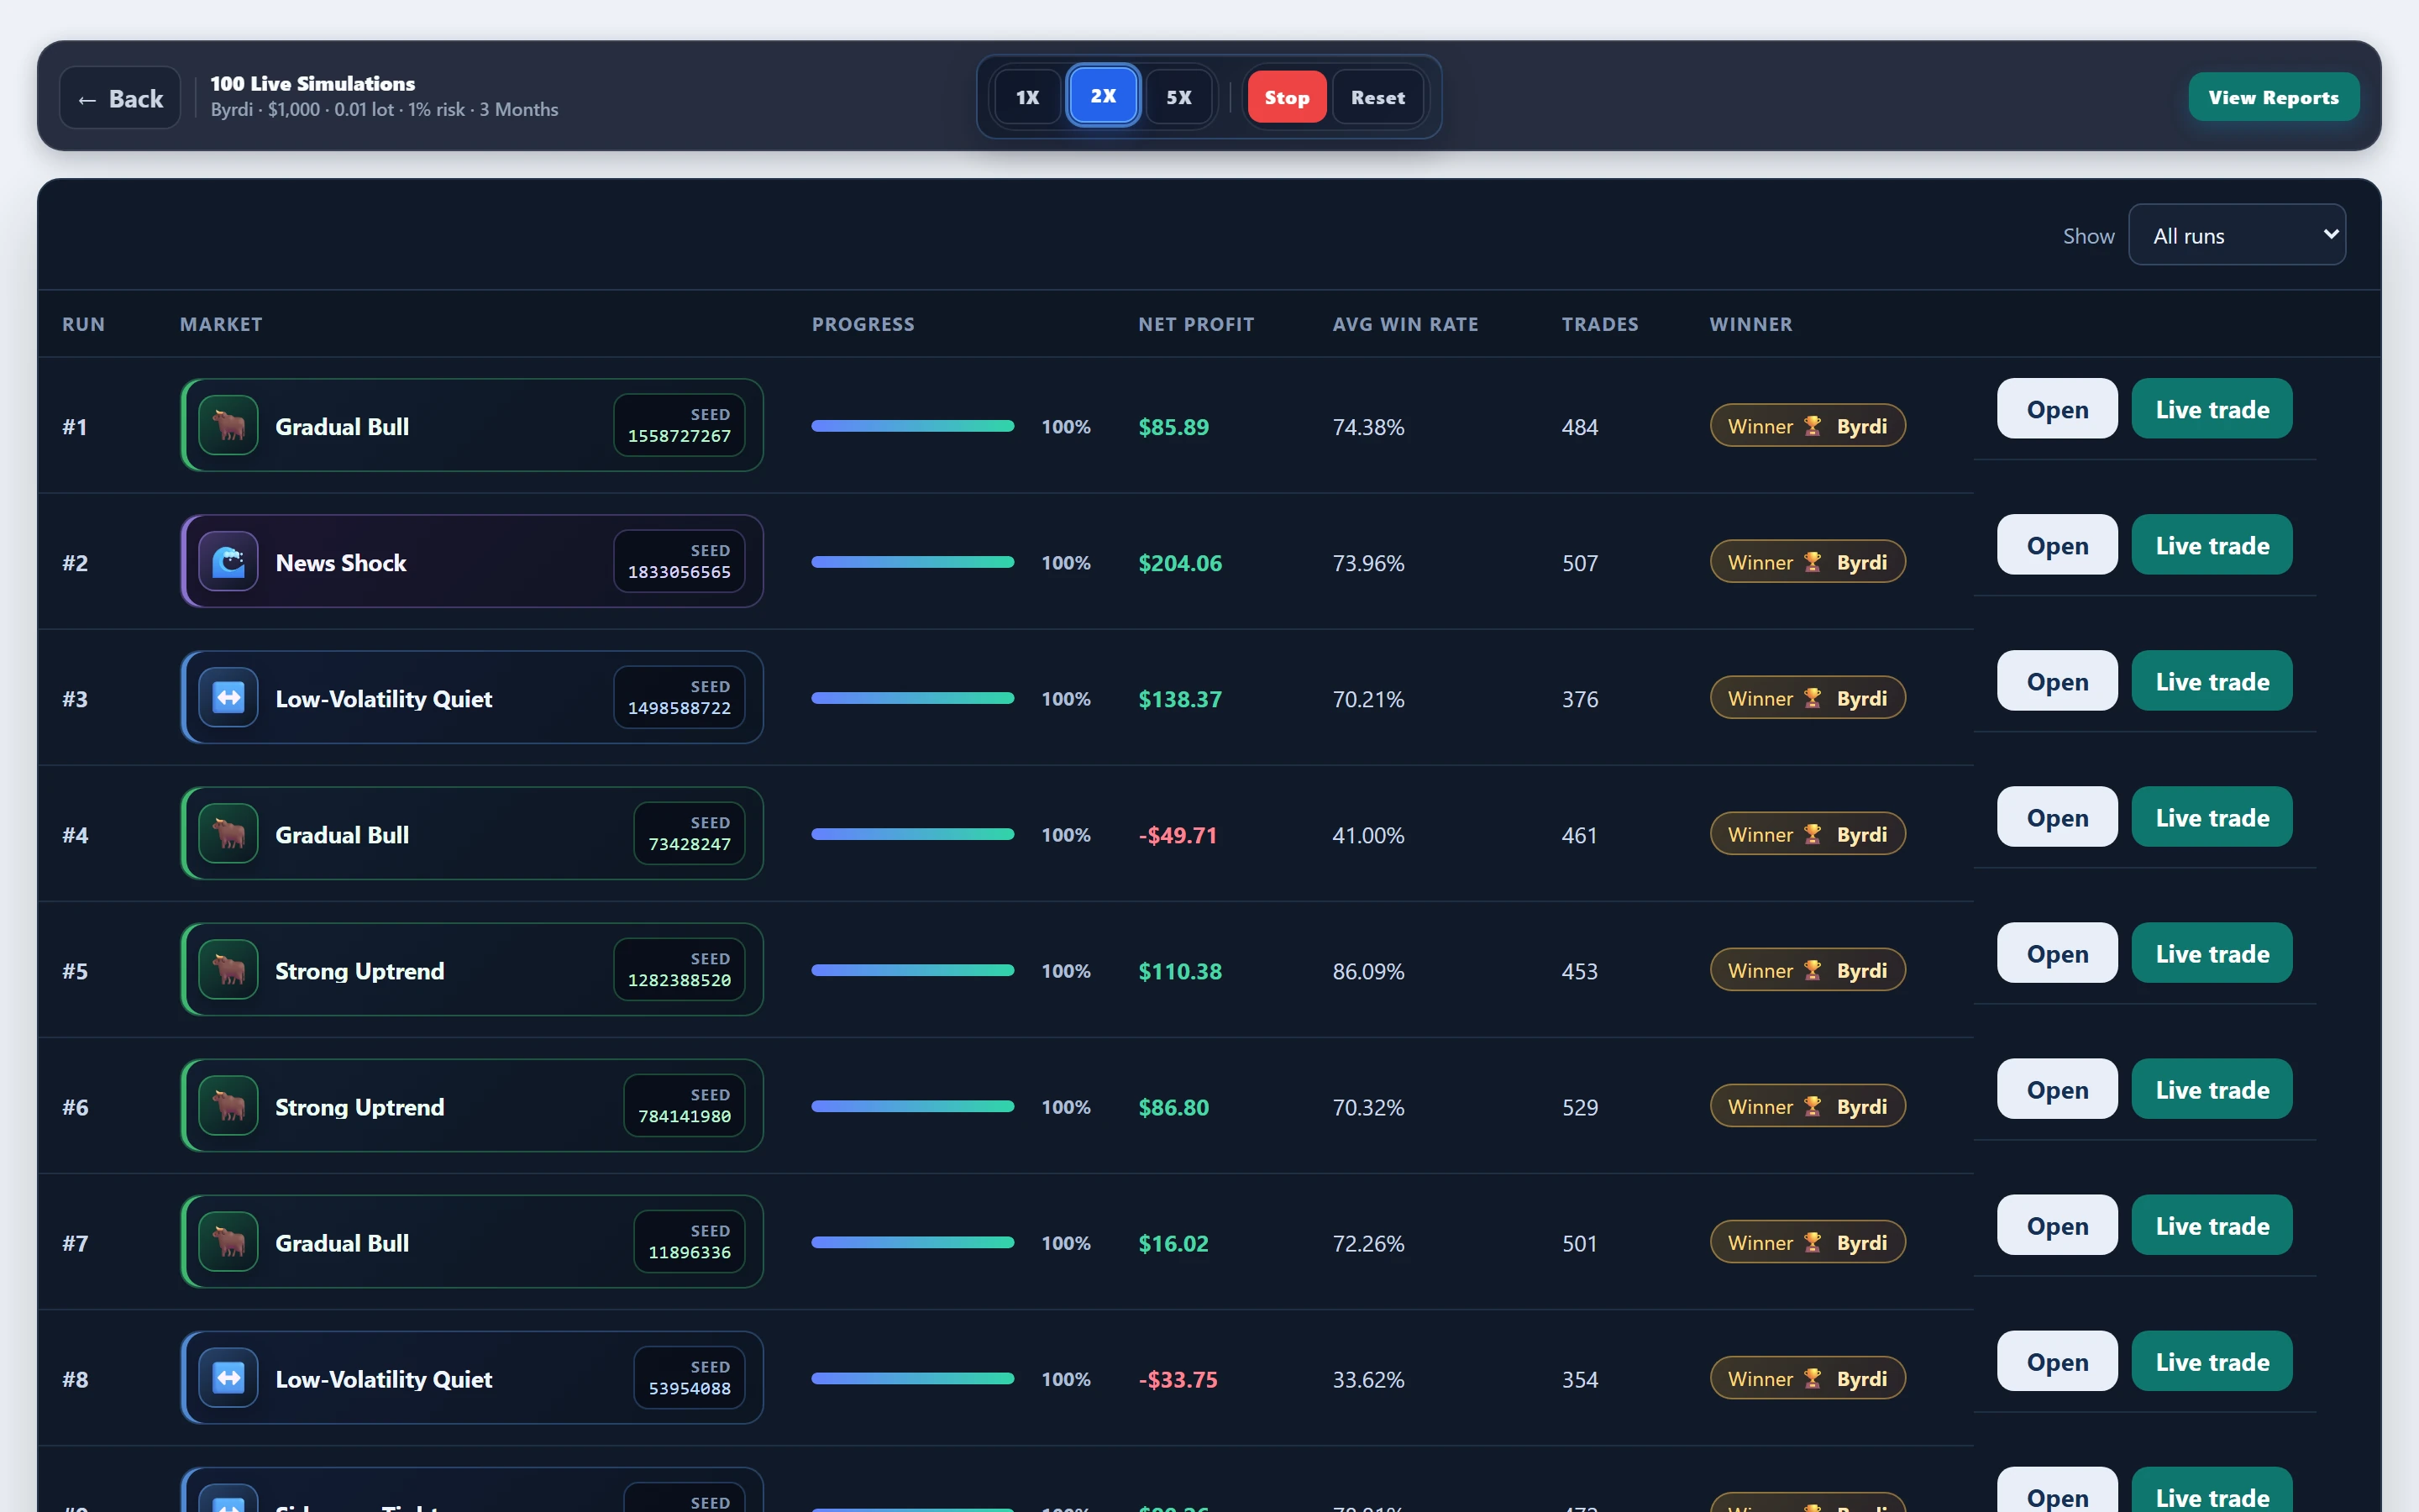Image resolution: width=2419 pixels, height=1512 pixels.
Task: Click the seed 1558727267 badge in run #1
Action: click(679, 425)
